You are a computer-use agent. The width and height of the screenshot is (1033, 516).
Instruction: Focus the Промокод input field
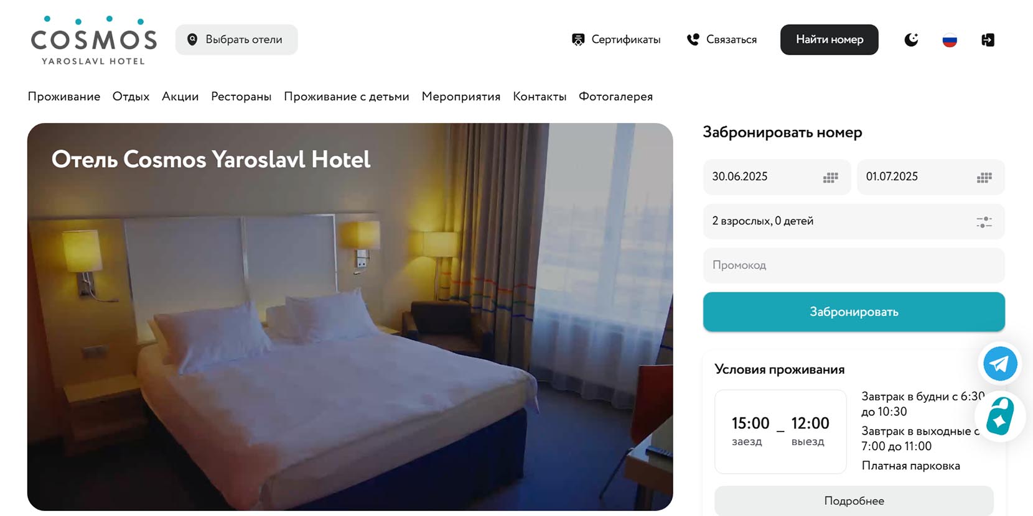coord(854,265)
